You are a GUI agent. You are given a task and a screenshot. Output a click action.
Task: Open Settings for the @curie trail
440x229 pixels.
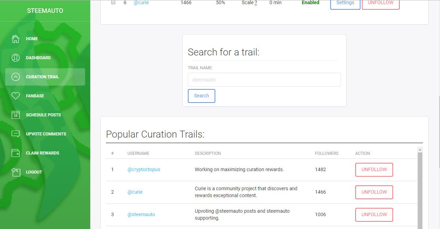(345, 3)
